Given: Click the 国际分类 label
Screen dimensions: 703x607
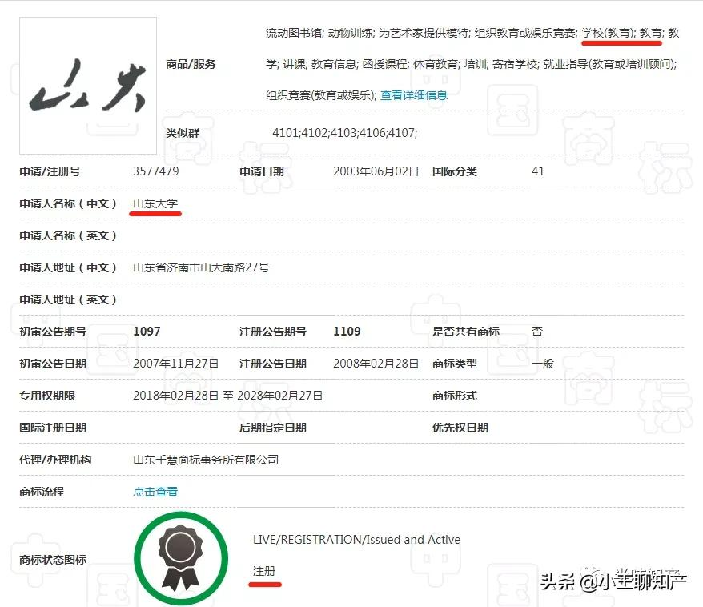Looking at the screenshot, I should click(454, 171).
